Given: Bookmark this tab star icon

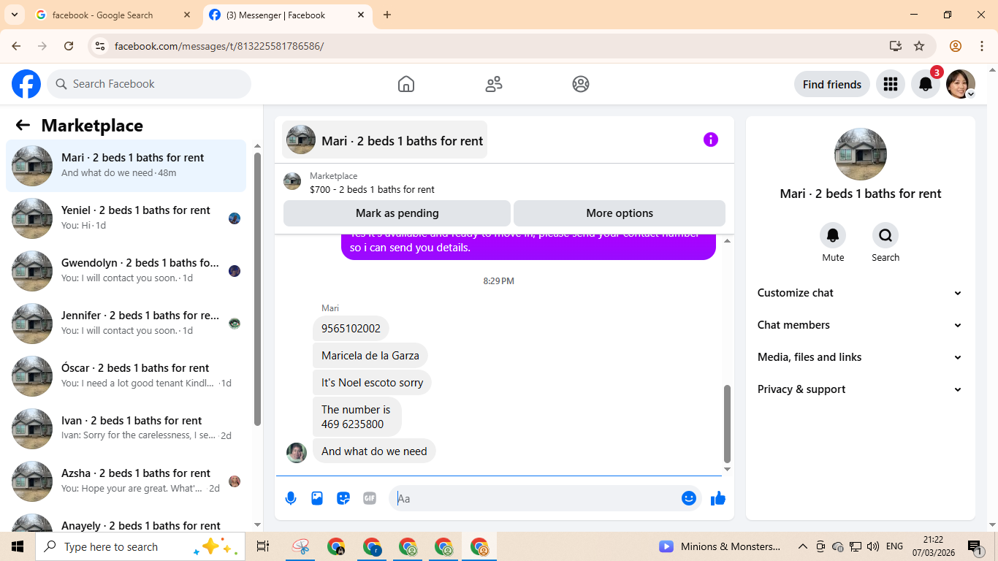Looking at the screenshot, I should 919,46.
